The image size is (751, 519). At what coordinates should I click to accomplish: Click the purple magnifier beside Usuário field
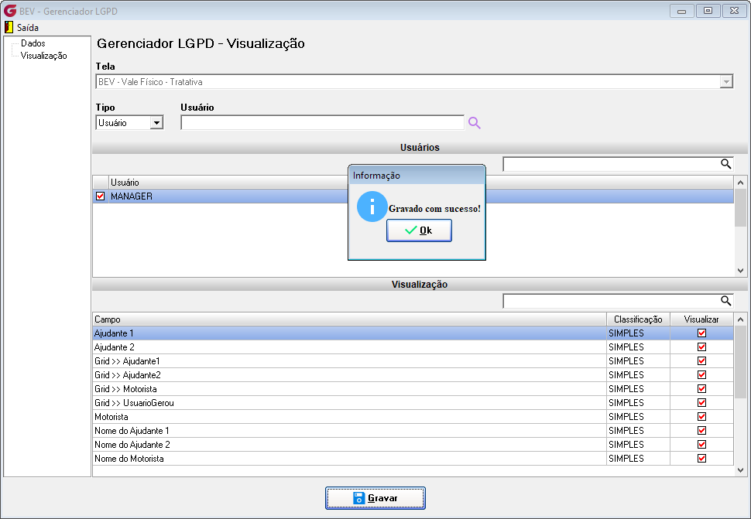coord(474,123)
